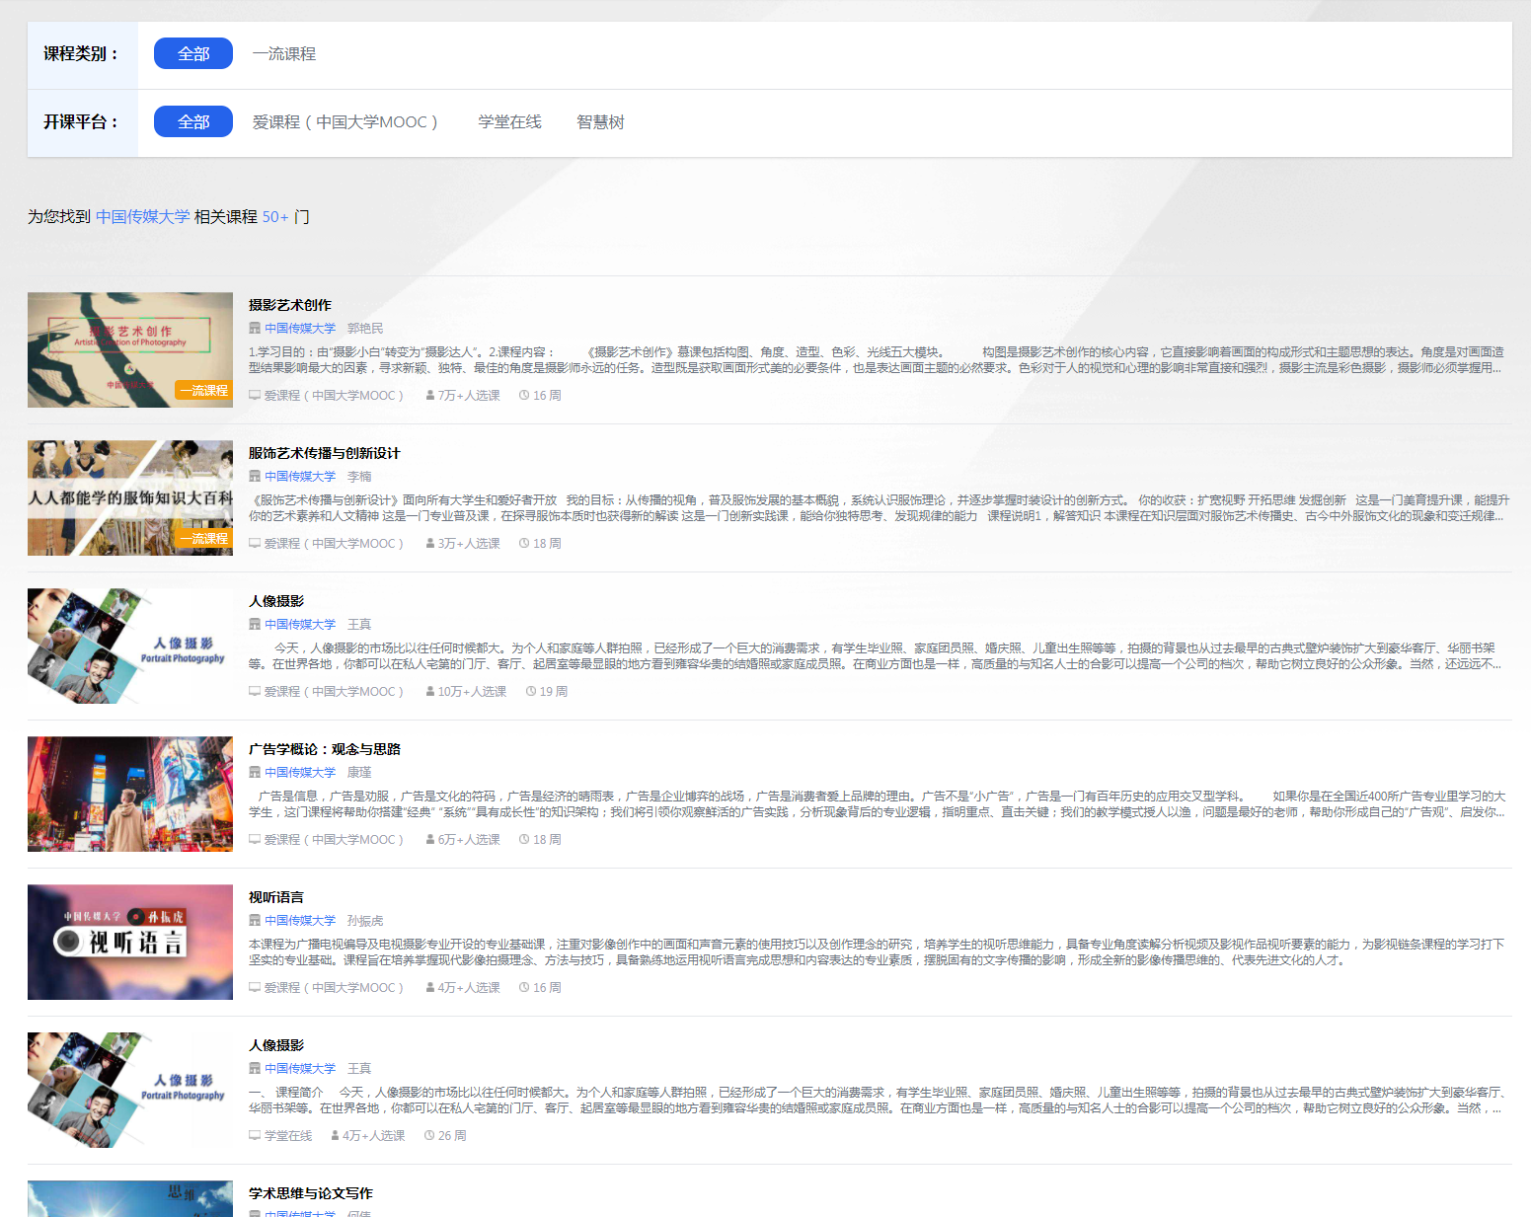Select 全部 in the 课程类别 filter

(193, 53)
